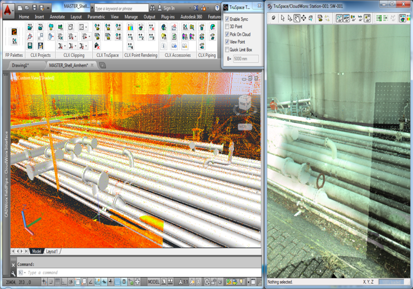This screenshot has width=413, height=289.
Task: Click the first CLX Projects open-project icon
Action: [30, 27]
